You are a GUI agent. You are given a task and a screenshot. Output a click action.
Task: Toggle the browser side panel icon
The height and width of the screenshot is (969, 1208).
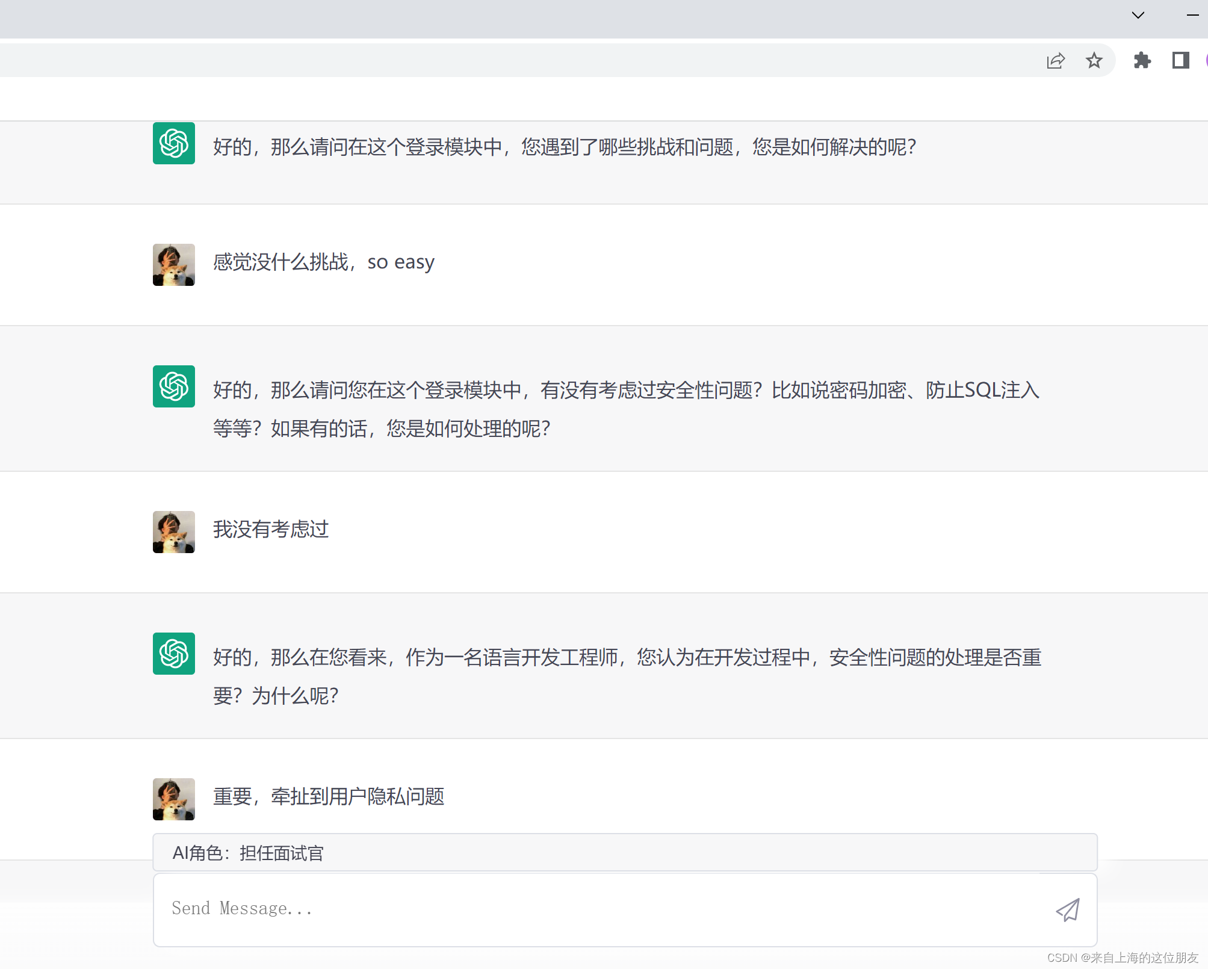click(x=1180, y=61)
